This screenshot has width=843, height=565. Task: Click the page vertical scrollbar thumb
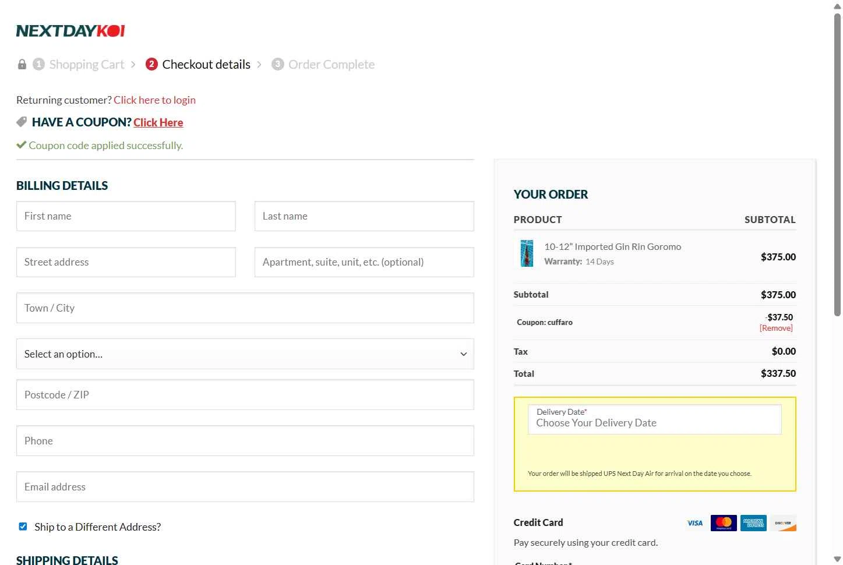[837, 164]
